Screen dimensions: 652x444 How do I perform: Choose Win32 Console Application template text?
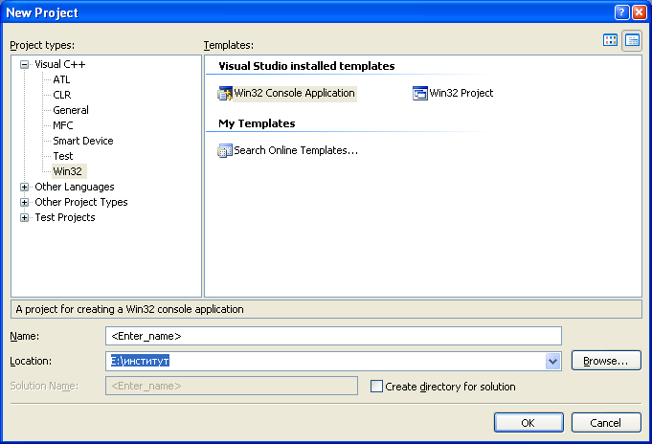[x=294, y=93]
